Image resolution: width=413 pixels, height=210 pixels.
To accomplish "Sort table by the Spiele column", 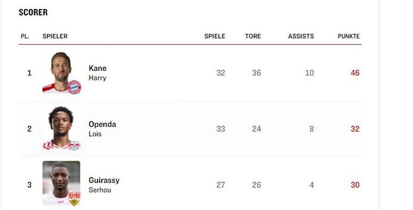I will 214,36.
